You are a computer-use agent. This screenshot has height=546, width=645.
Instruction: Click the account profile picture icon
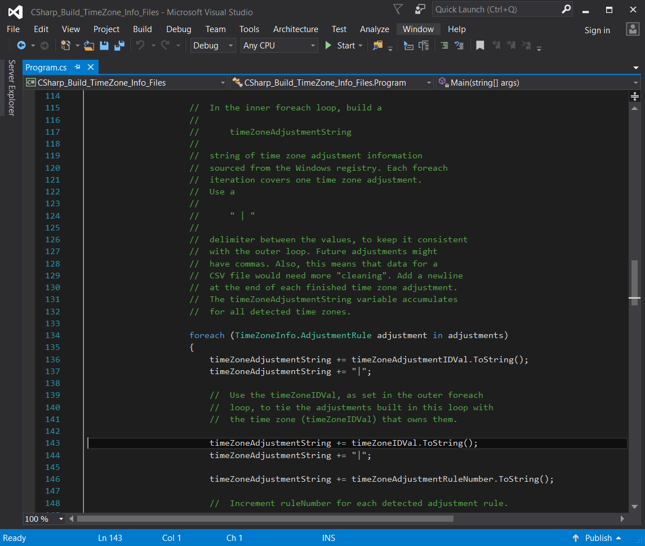(x=633, y=29)
